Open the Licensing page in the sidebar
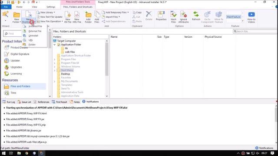Viewport: 278px width, 156px height. point(13,74)
